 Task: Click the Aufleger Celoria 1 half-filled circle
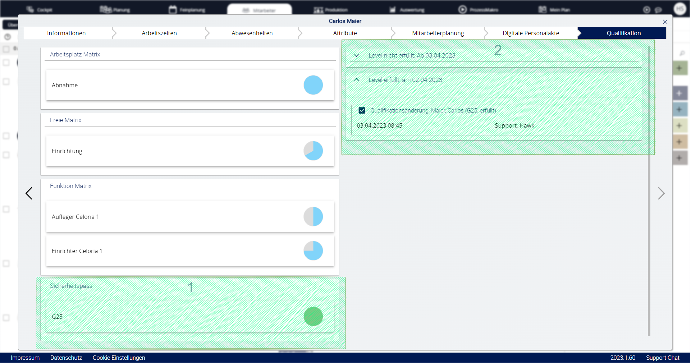pos(313,217)
